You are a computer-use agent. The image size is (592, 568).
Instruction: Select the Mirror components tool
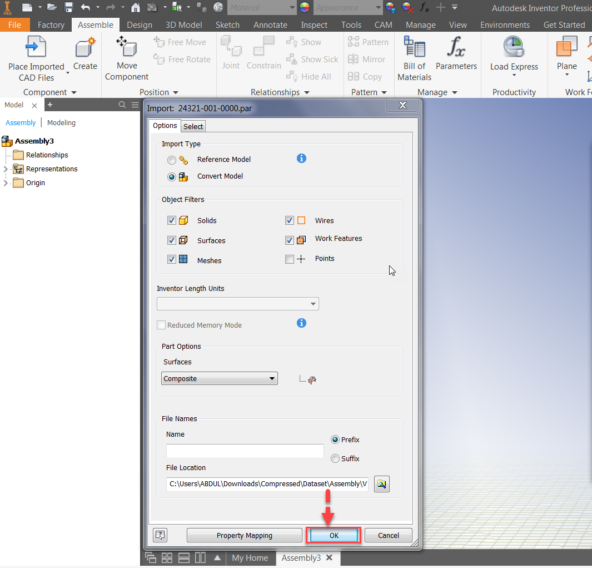367,59
